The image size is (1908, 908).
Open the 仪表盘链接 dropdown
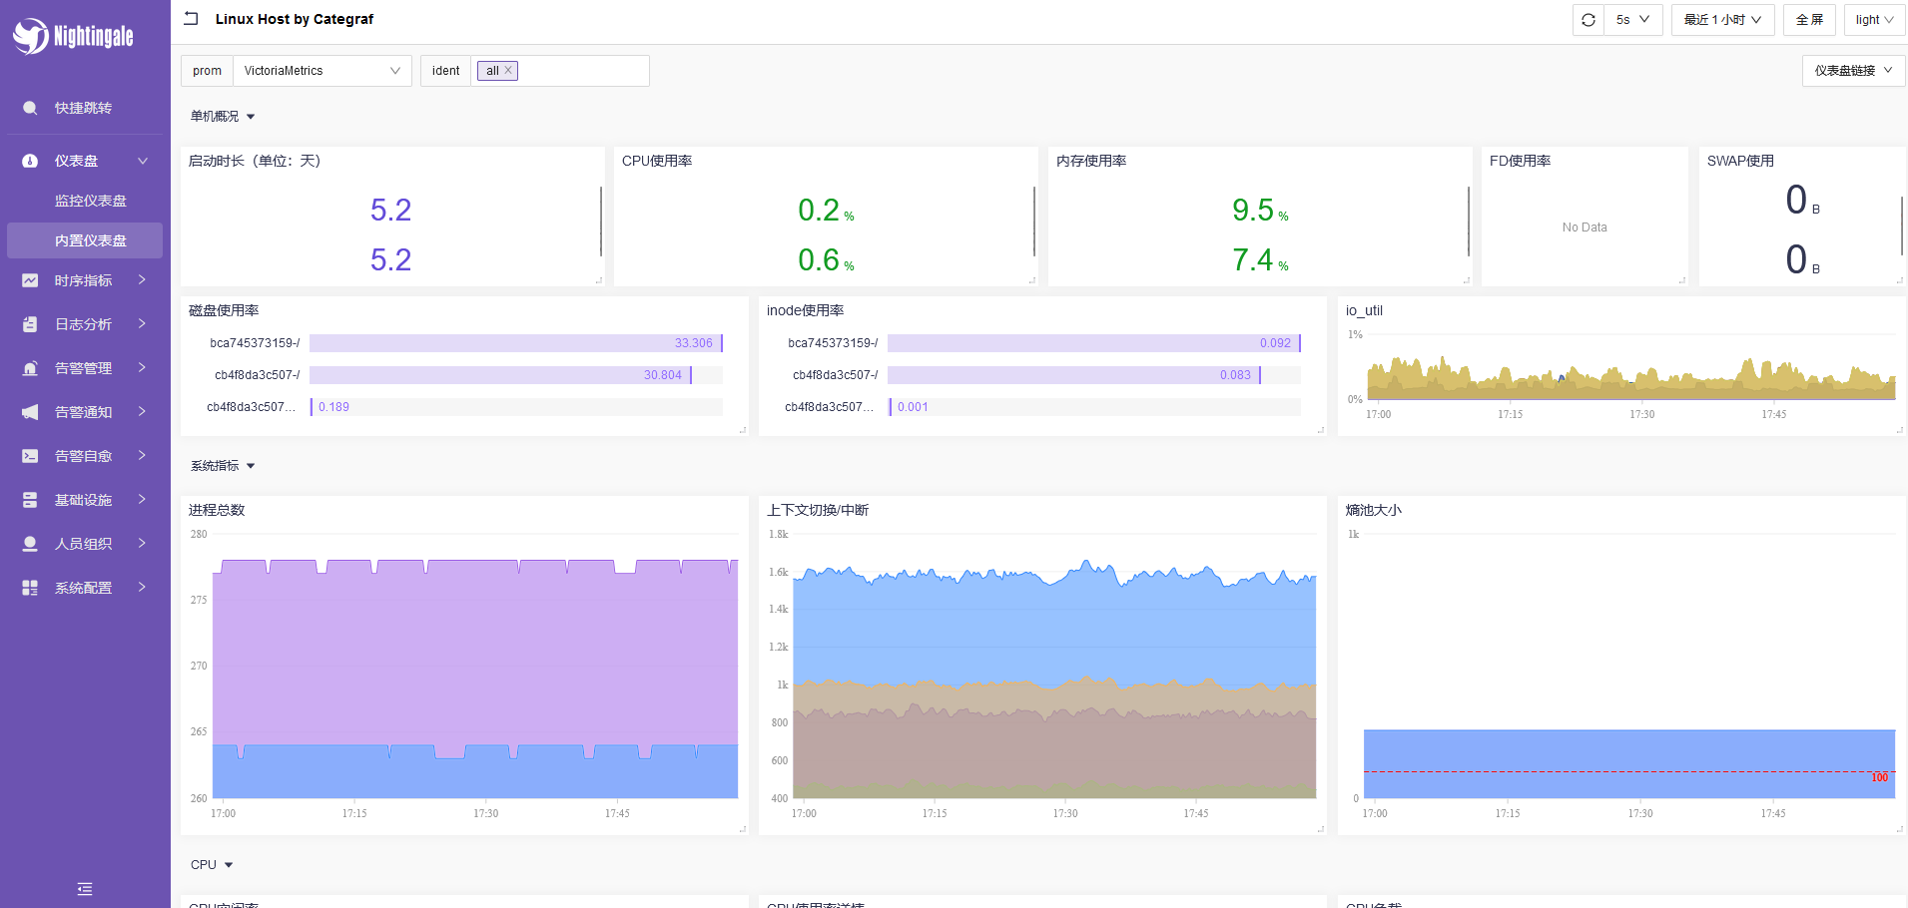[1853, 71]
